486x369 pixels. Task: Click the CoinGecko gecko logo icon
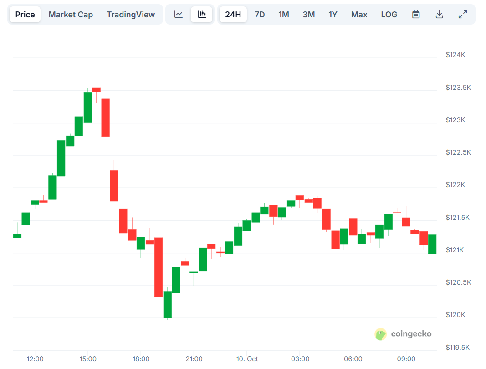(380, 334)
